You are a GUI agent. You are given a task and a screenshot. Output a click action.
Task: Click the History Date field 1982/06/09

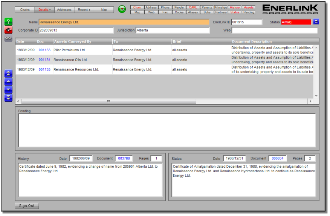point(81,158)
